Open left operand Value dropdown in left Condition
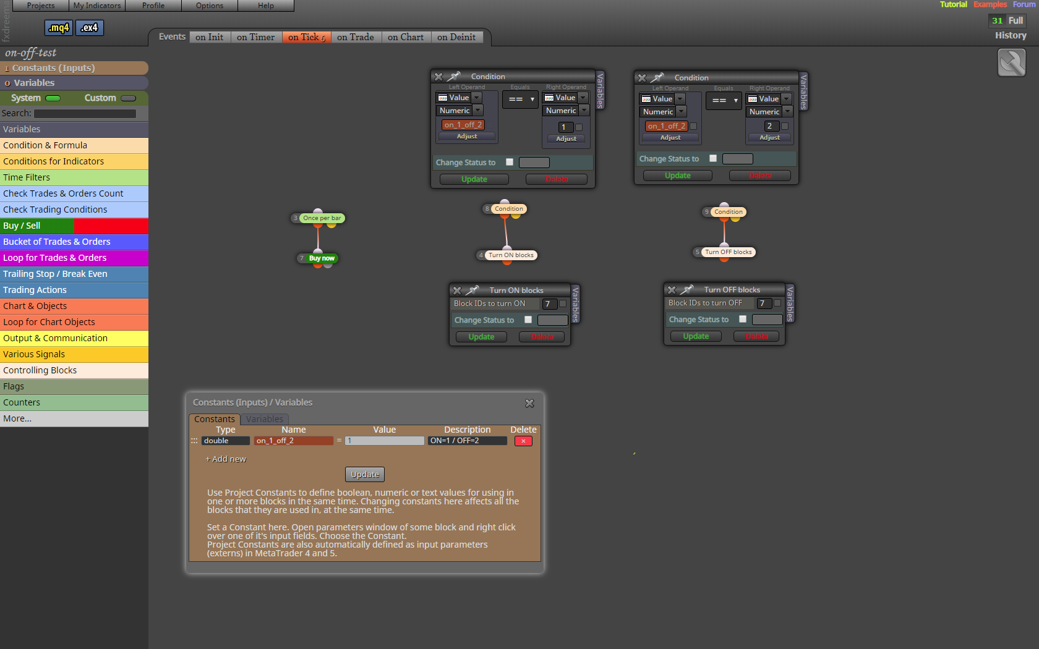 (x=459, y=98)
